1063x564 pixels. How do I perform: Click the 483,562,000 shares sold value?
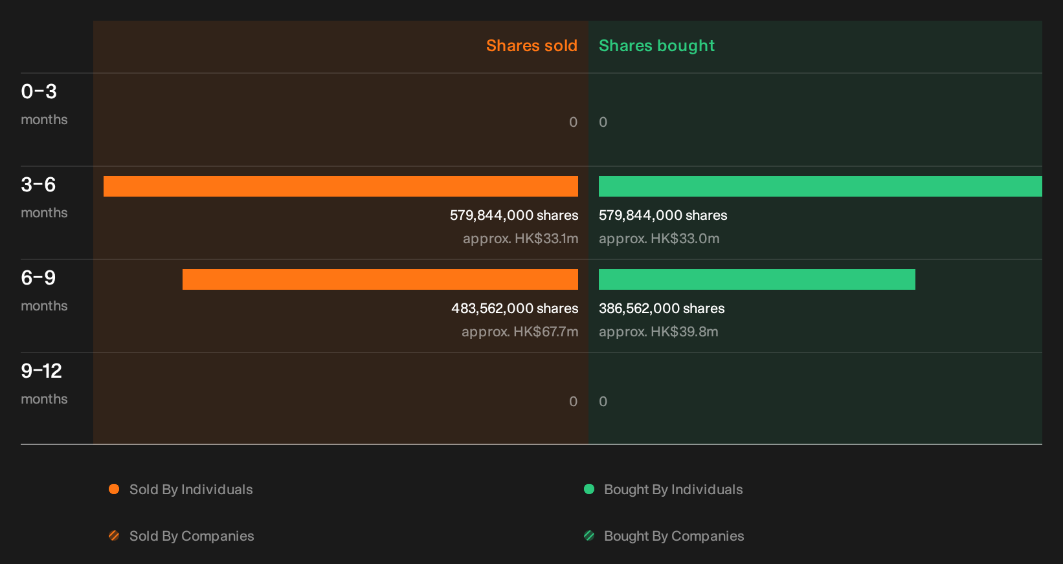515,309
